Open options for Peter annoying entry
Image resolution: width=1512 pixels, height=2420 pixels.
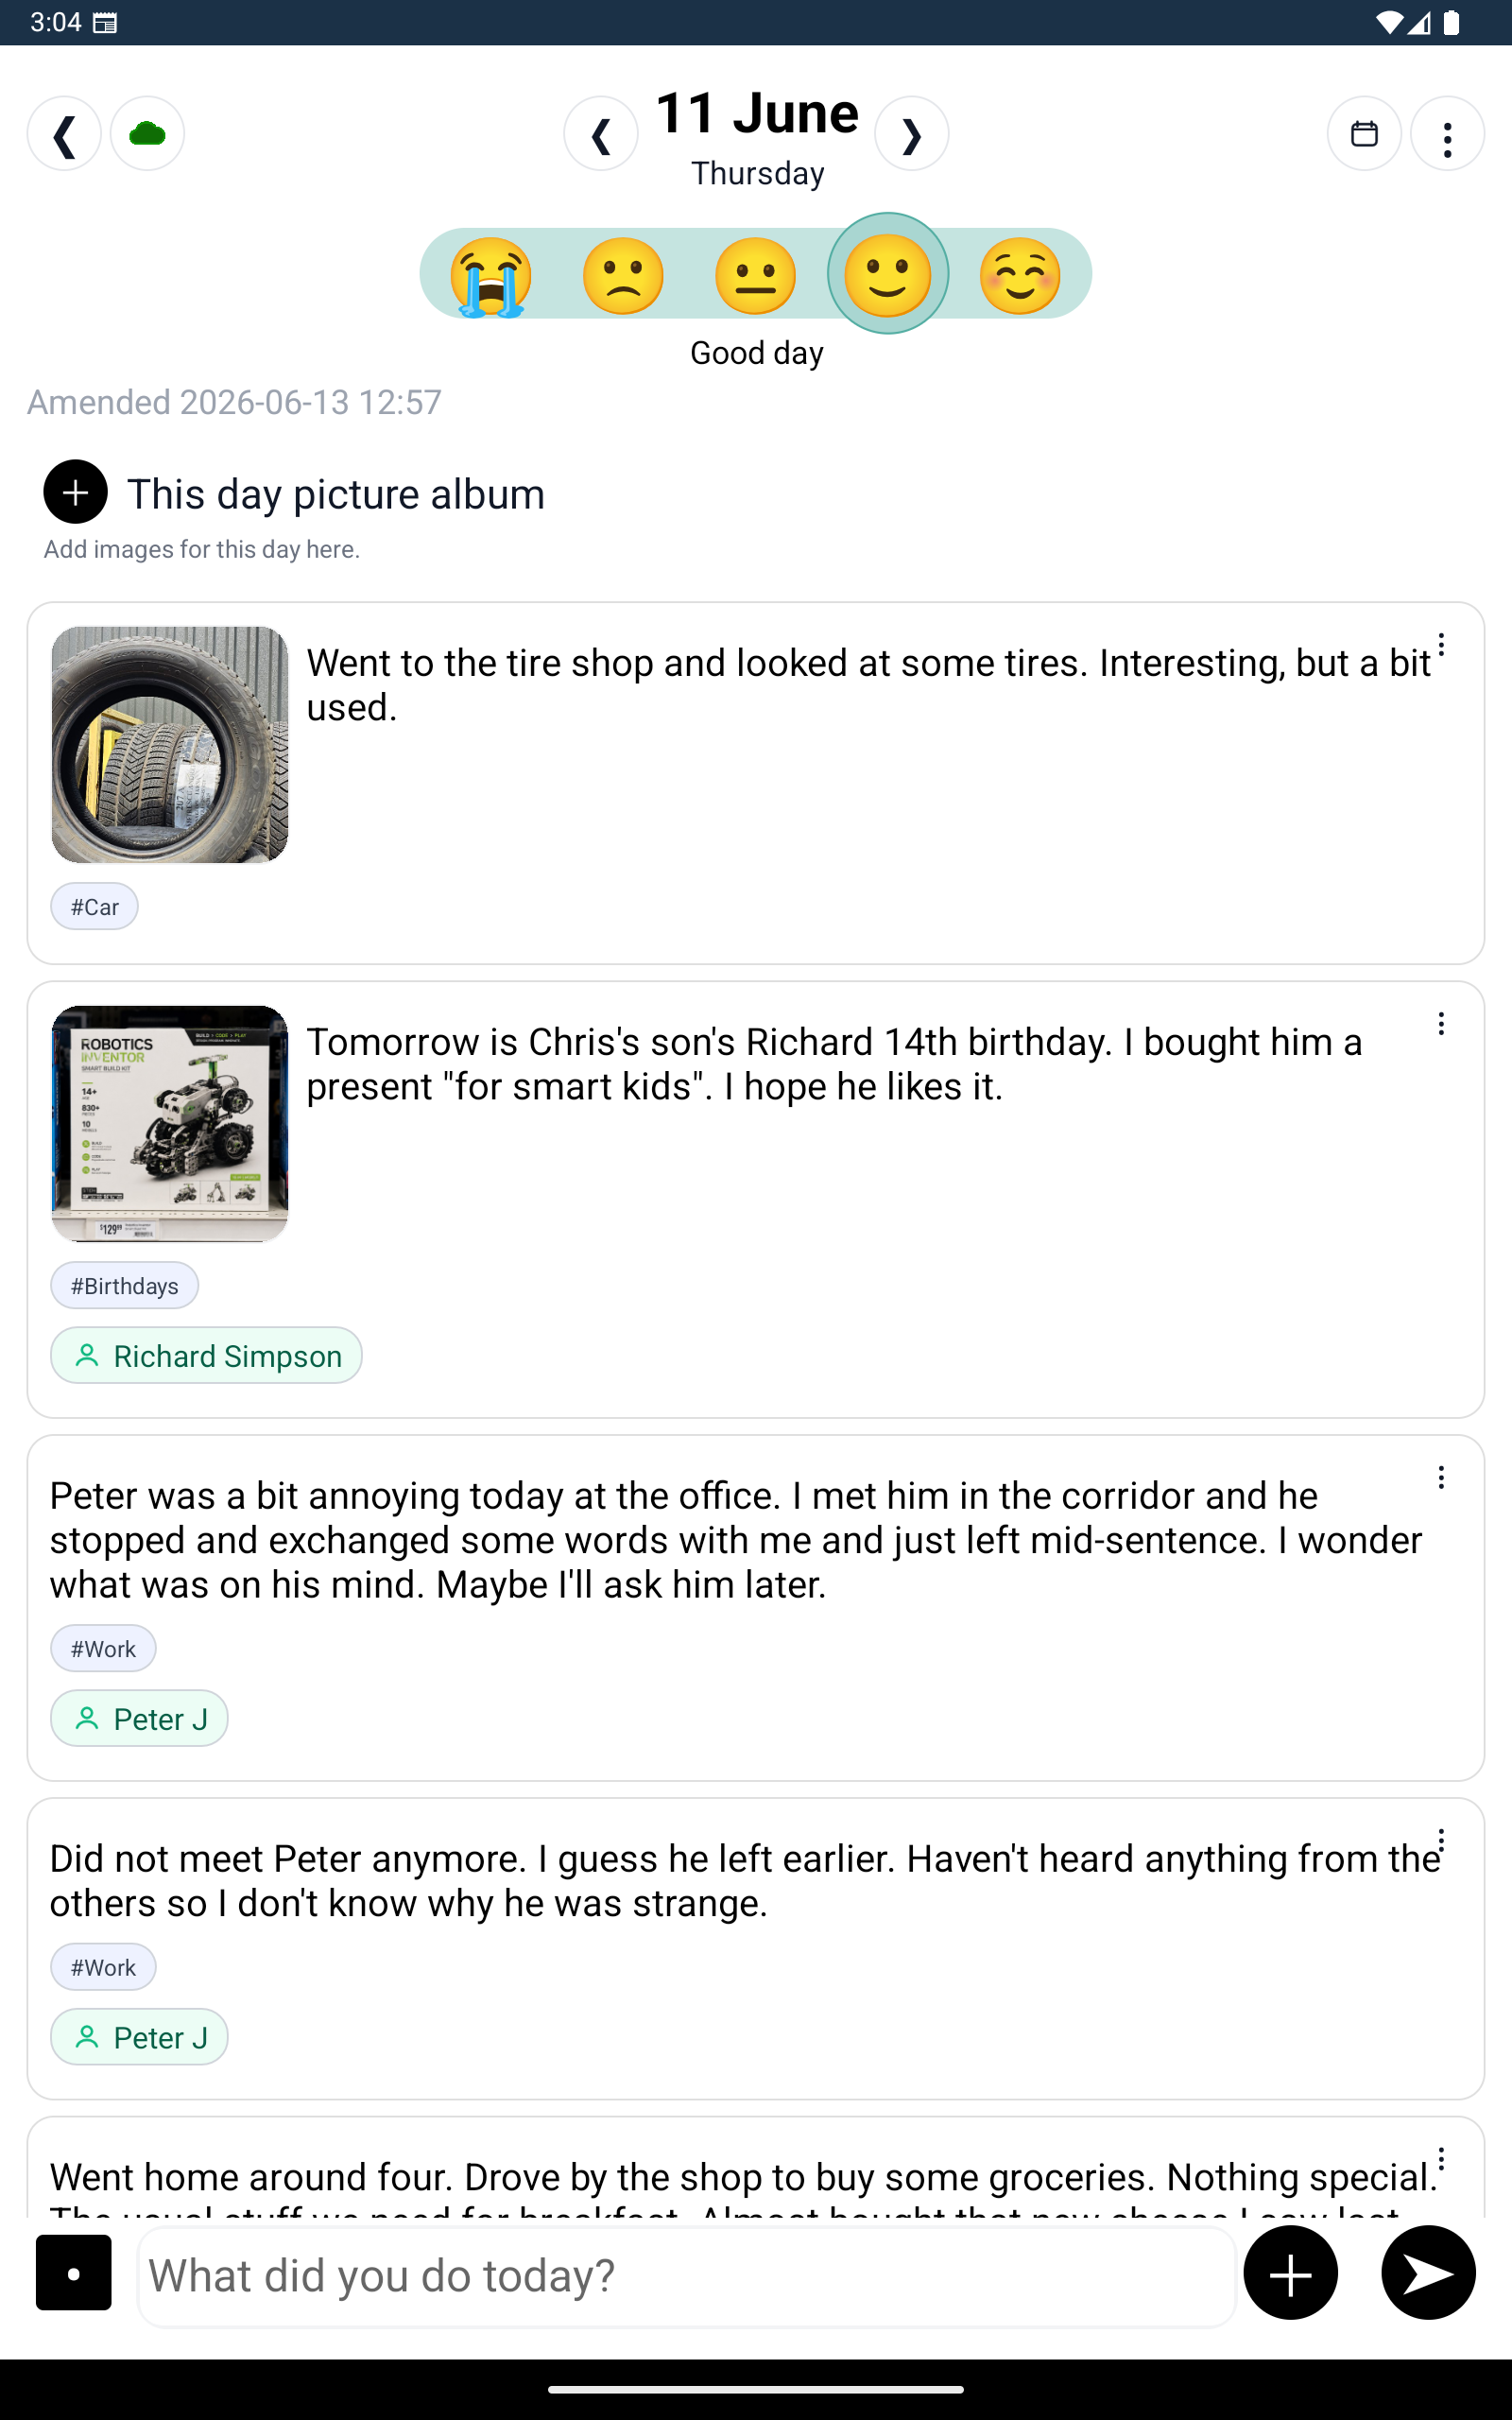(1441, 1478)
